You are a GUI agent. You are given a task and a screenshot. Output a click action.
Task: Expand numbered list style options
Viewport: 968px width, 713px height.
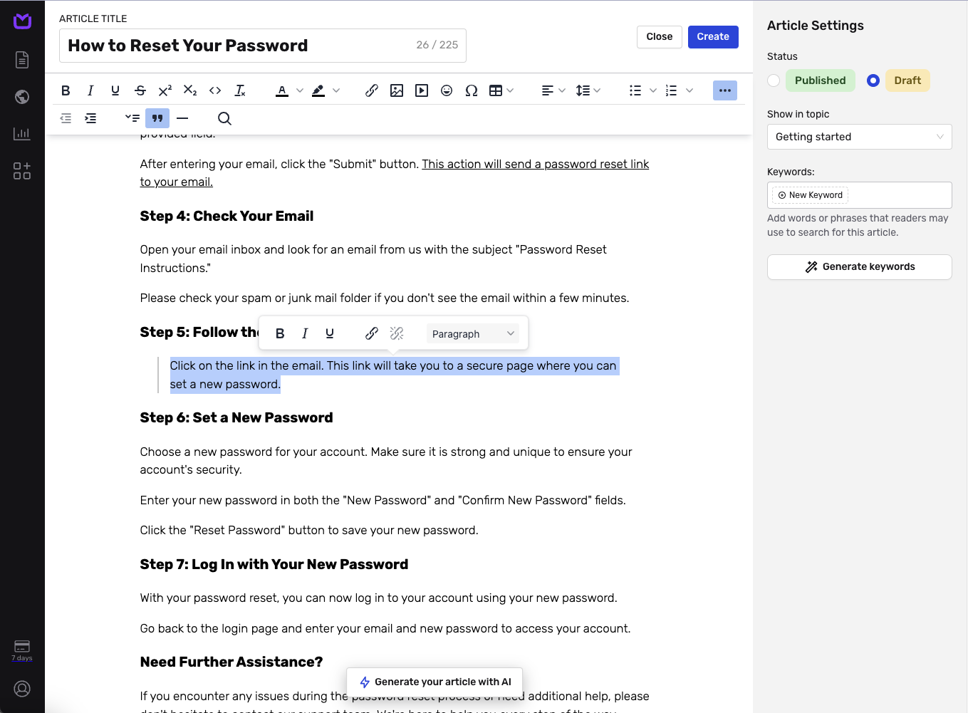pos(689,90)
